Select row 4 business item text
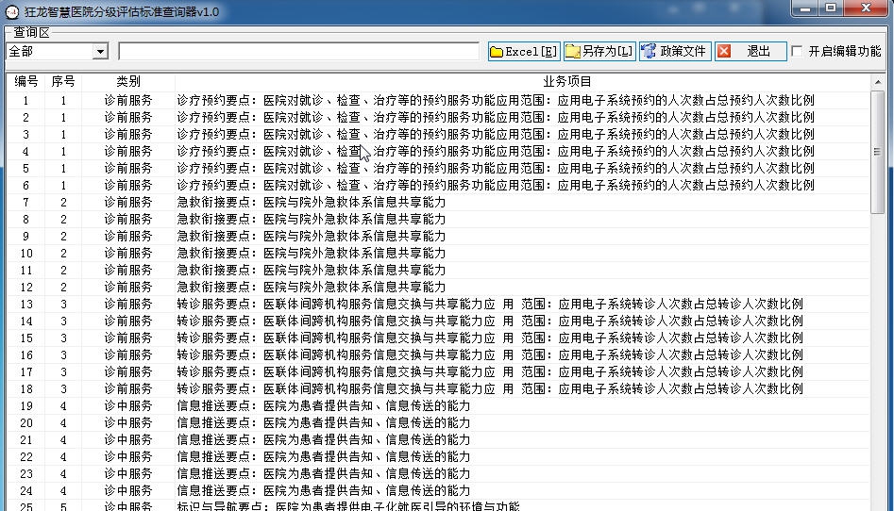This screenshot has height=511, width=894. pyautogui.click(x=496, y=152)
